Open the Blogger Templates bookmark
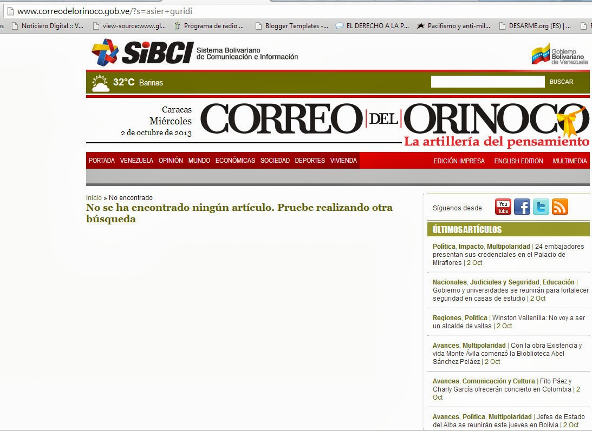Viewport: 592px width, 431px height. click(292, 26)
